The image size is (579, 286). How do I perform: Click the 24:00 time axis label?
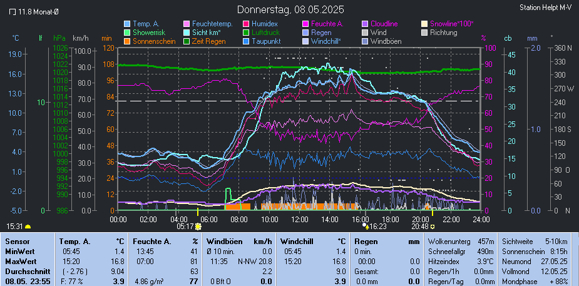click(481, 219)
